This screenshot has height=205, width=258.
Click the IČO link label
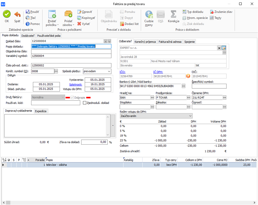(123, 72)
